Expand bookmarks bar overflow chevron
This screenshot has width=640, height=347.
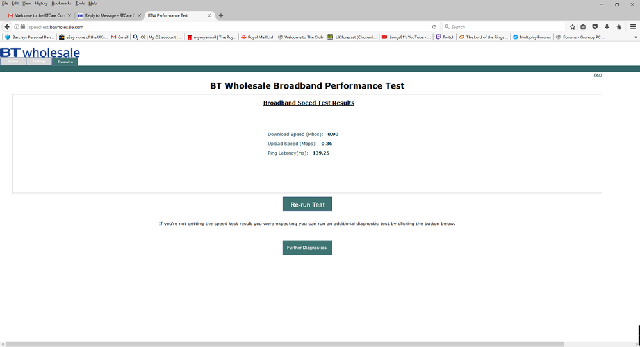[636, 37]
